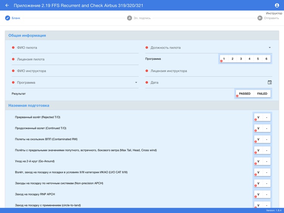Mark dash for Заход на посадку RNP APCH
This screenshot has width=284, height=213.
(x=267, y=194)
